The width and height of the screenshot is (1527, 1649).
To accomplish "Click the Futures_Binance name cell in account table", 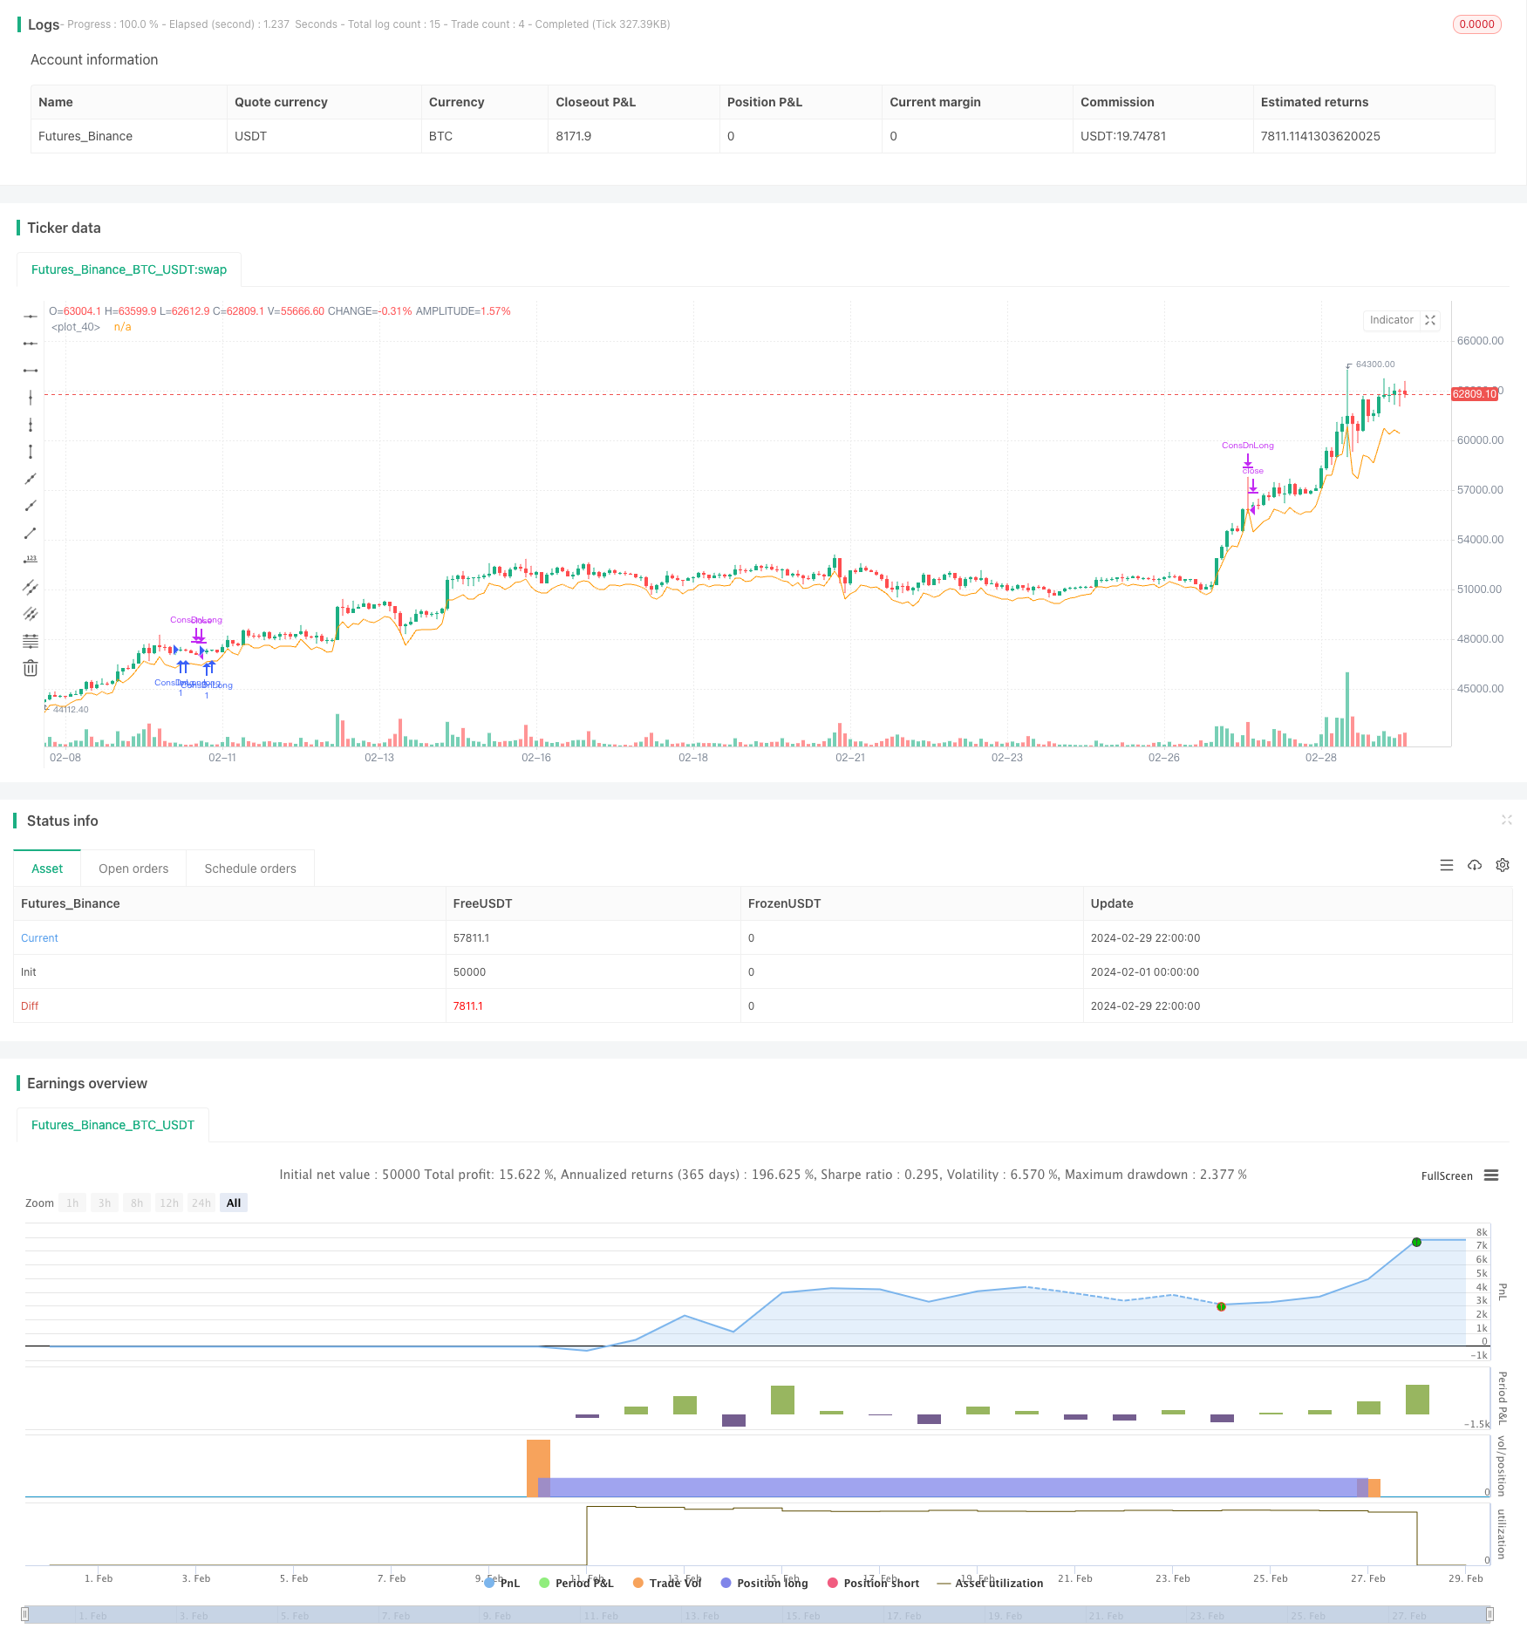I will (85, 136).
